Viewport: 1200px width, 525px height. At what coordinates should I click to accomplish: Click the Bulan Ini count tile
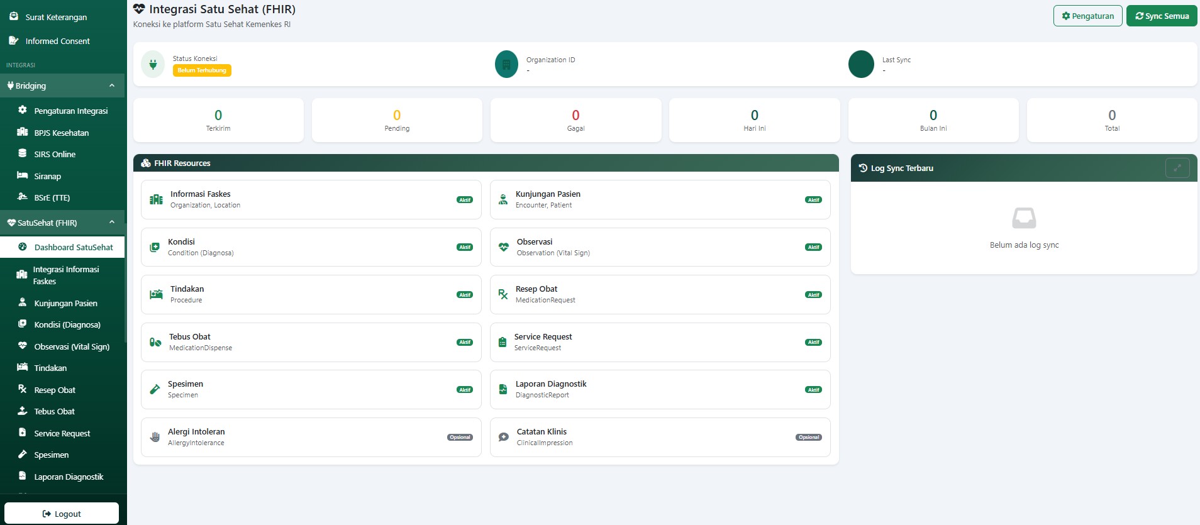933,120
